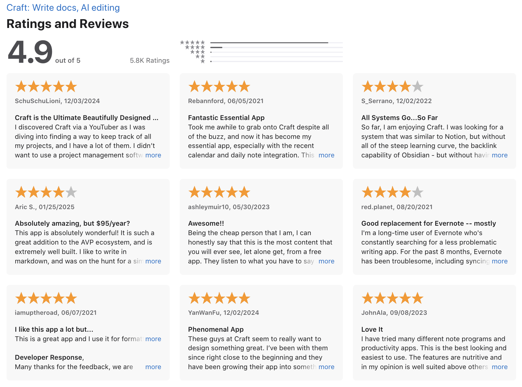Expand SchuSchuLioni's review with more
Screen dimensions: 522x387
click(153, 155)
